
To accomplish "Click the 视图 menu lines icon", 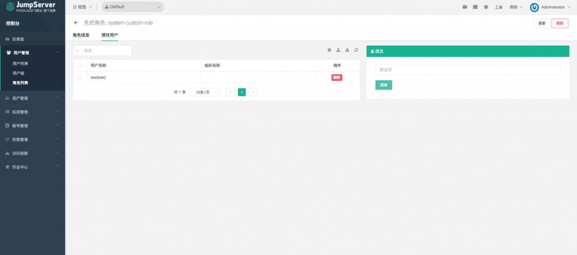I will [x=75, y=7].
